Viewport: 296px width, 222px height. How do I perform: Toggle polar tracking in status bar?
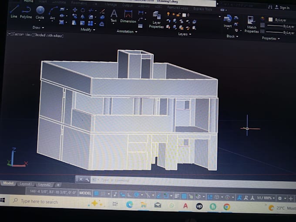(137, 195)
